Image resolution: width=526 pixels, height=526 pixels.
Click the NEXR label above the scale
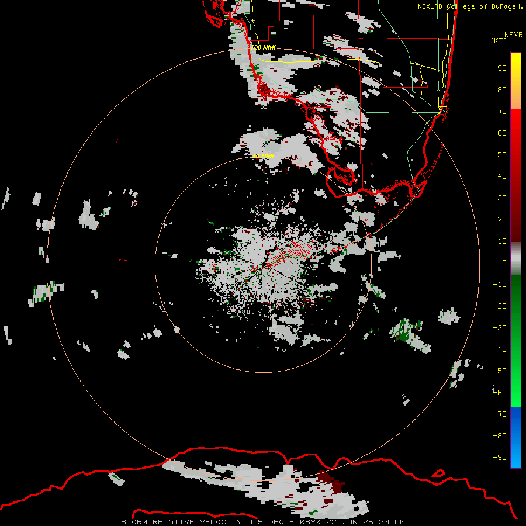point(514,35)
